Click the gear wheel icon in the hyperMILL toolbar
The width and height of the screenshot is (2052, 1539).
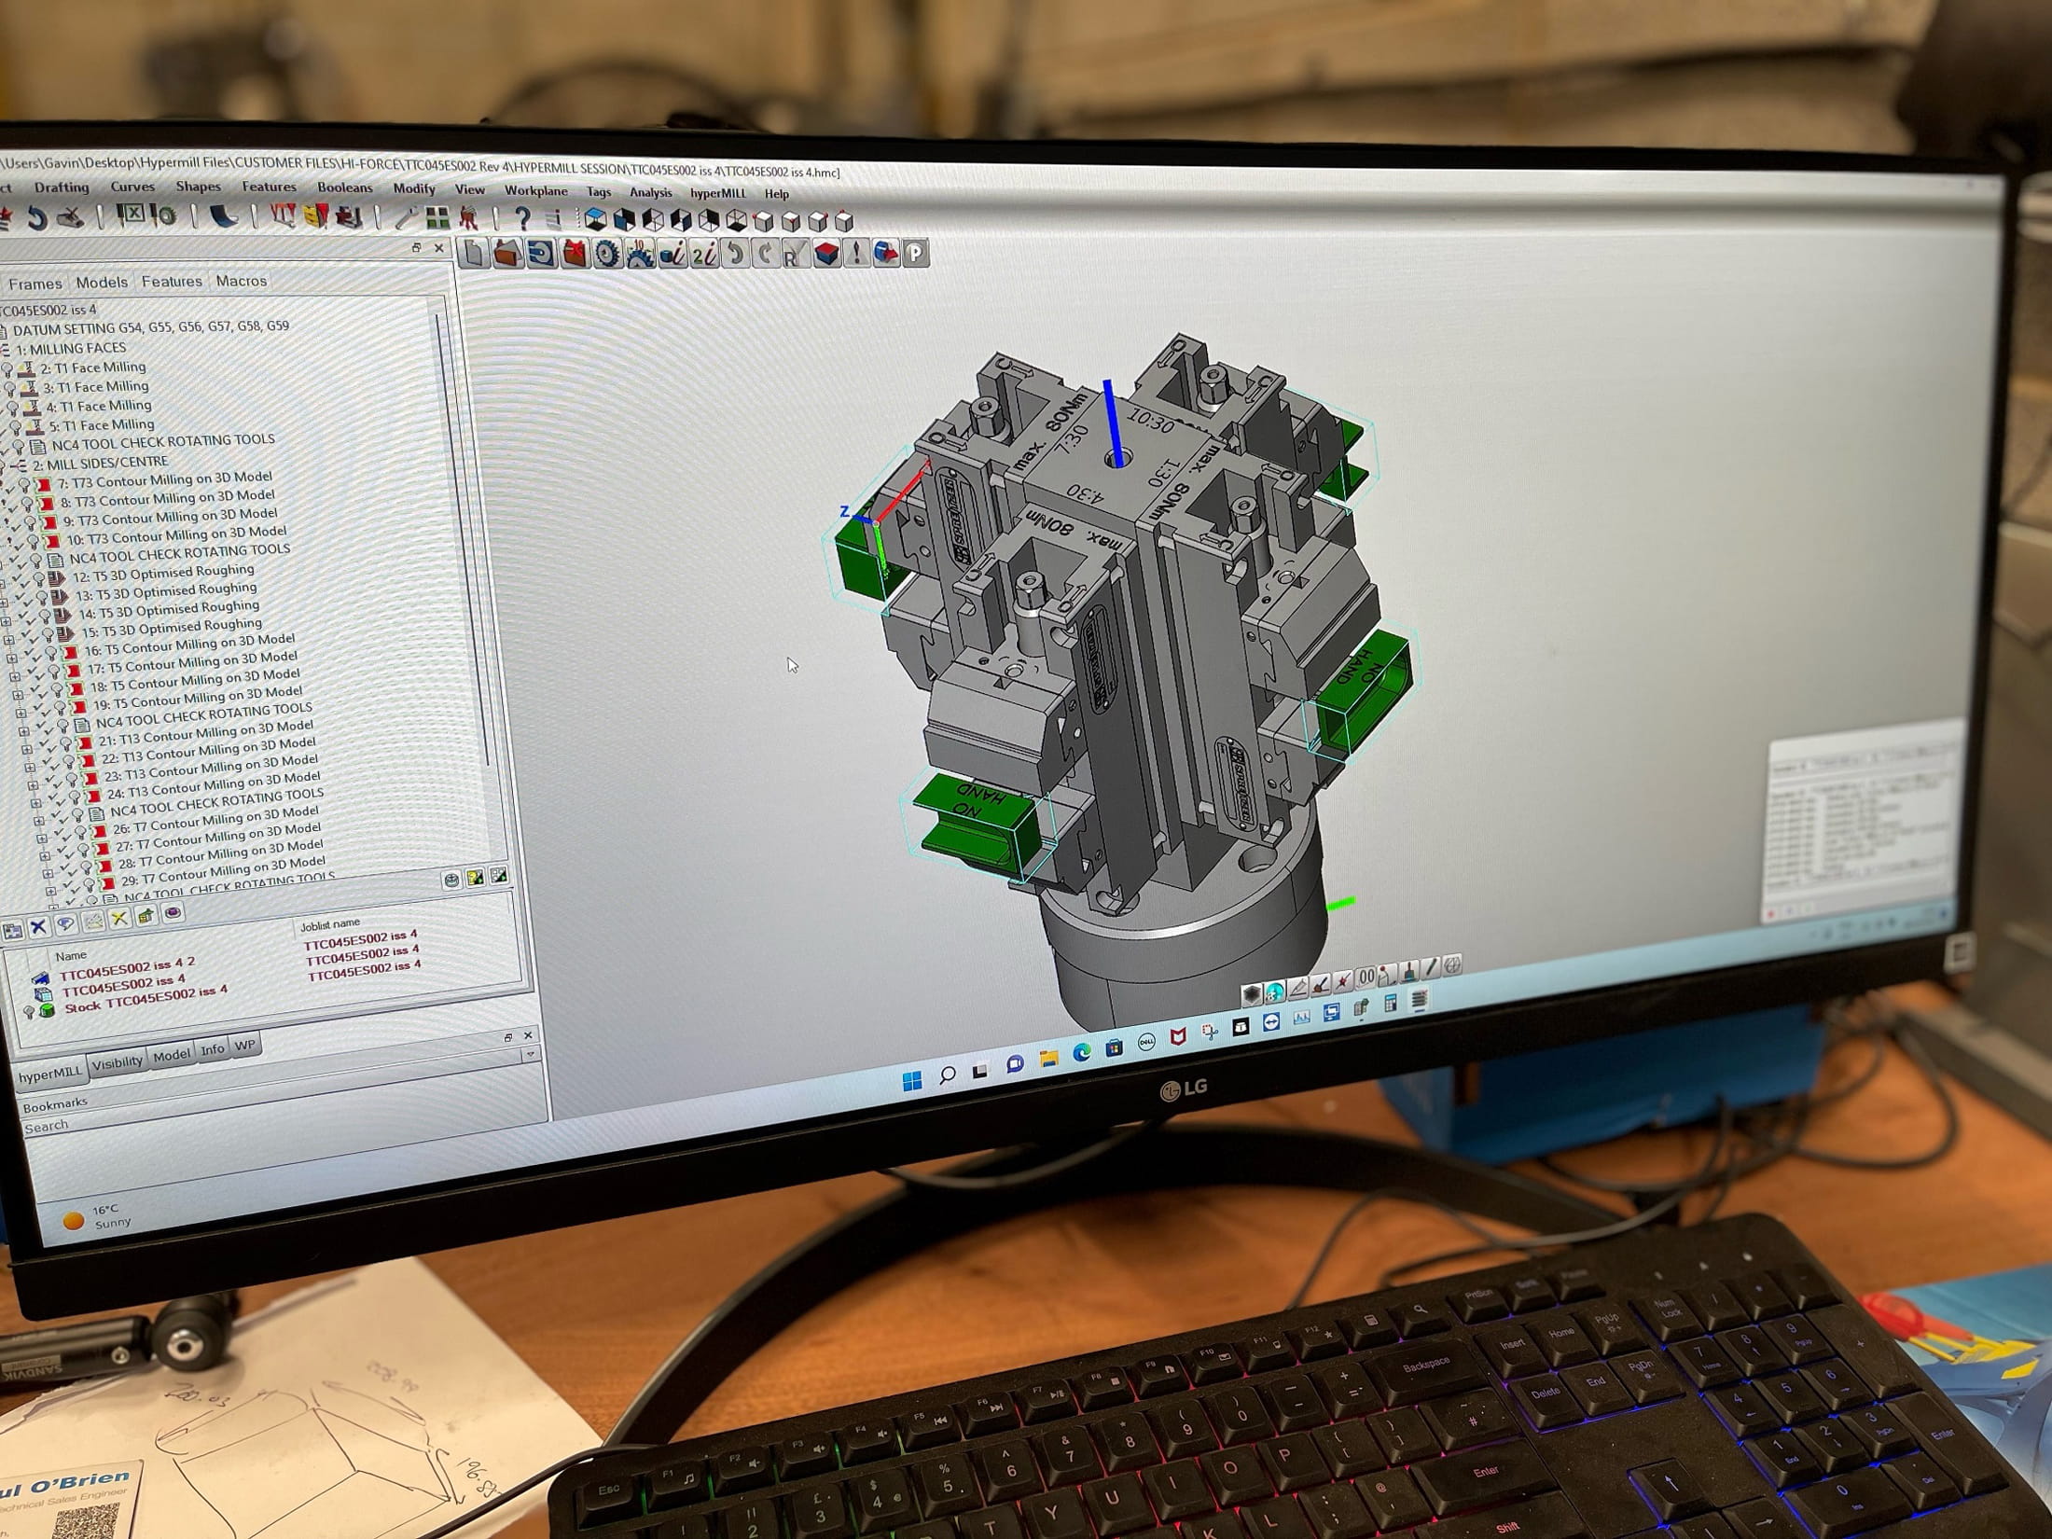pos(607,254)
